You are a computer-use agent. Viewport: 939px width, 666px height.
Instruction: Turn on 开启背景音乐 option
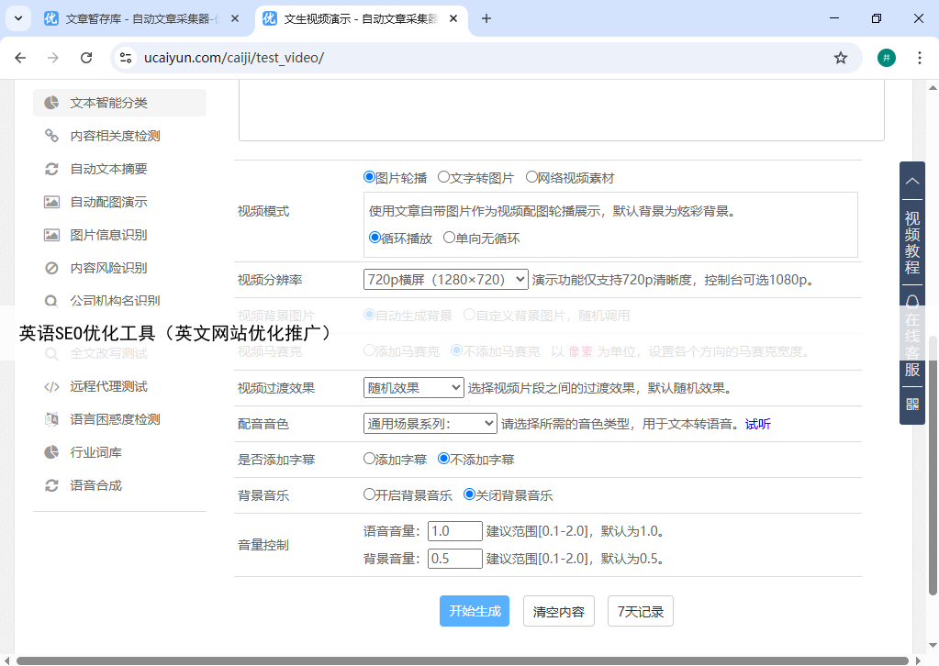pos(370,494)
